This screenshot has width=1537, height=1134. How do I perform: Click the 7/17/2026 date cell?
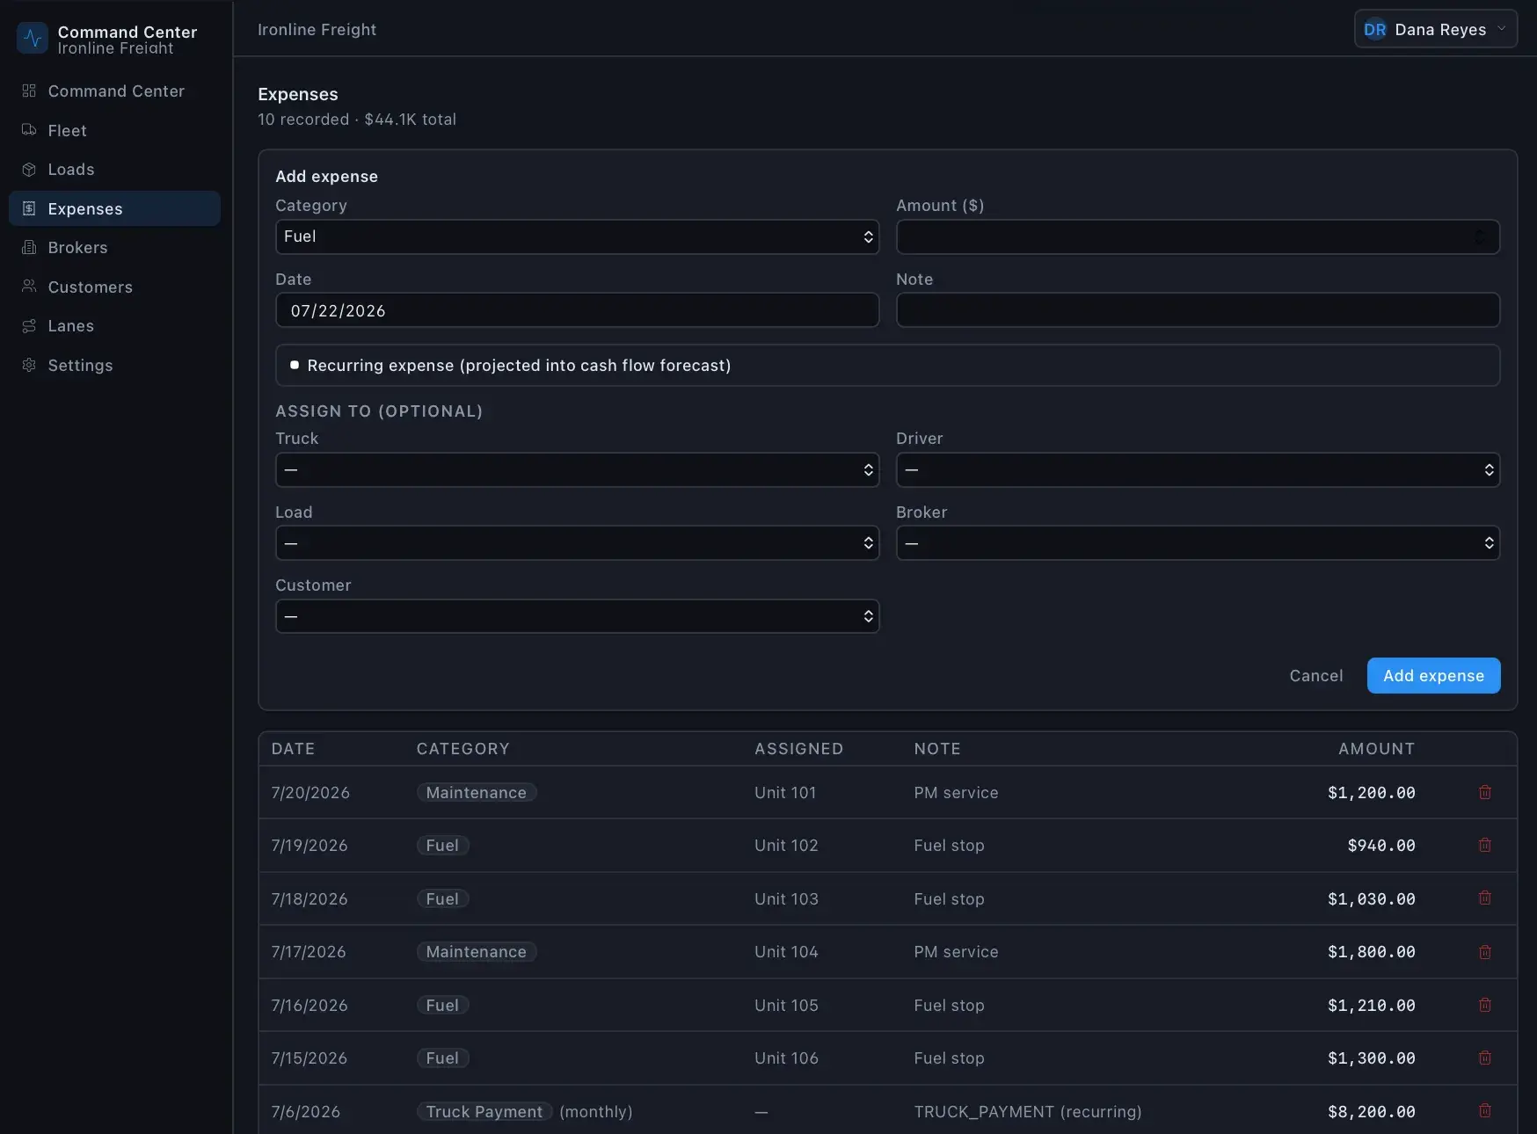(x=309, y=951)
